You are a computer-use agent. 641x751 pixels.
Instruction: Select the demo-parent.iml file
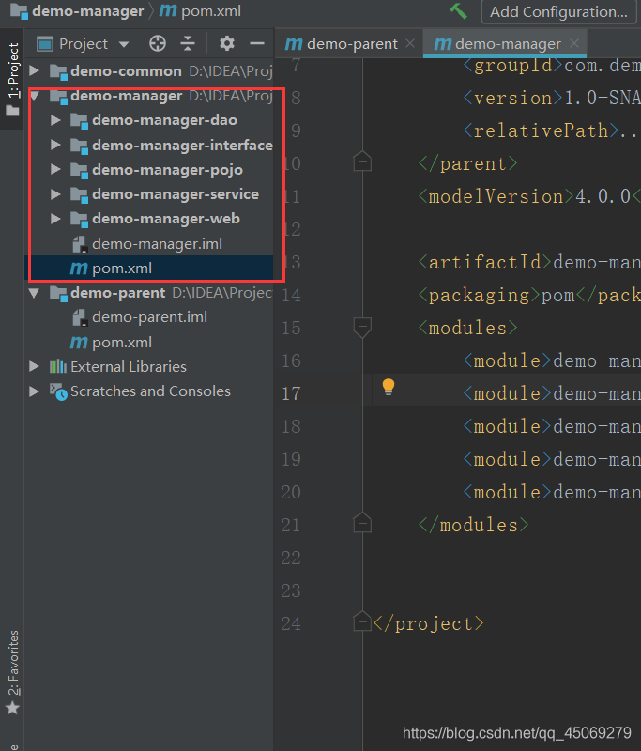click(x=149, y=317)
